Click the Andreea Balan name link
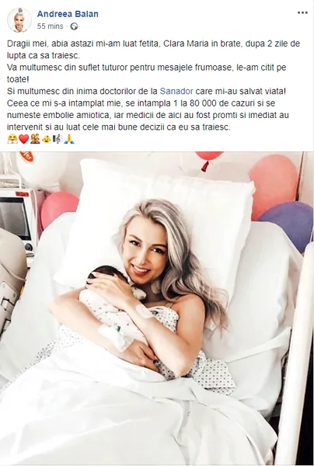Screen dimensions: 314x466 (x=68, y=14)
